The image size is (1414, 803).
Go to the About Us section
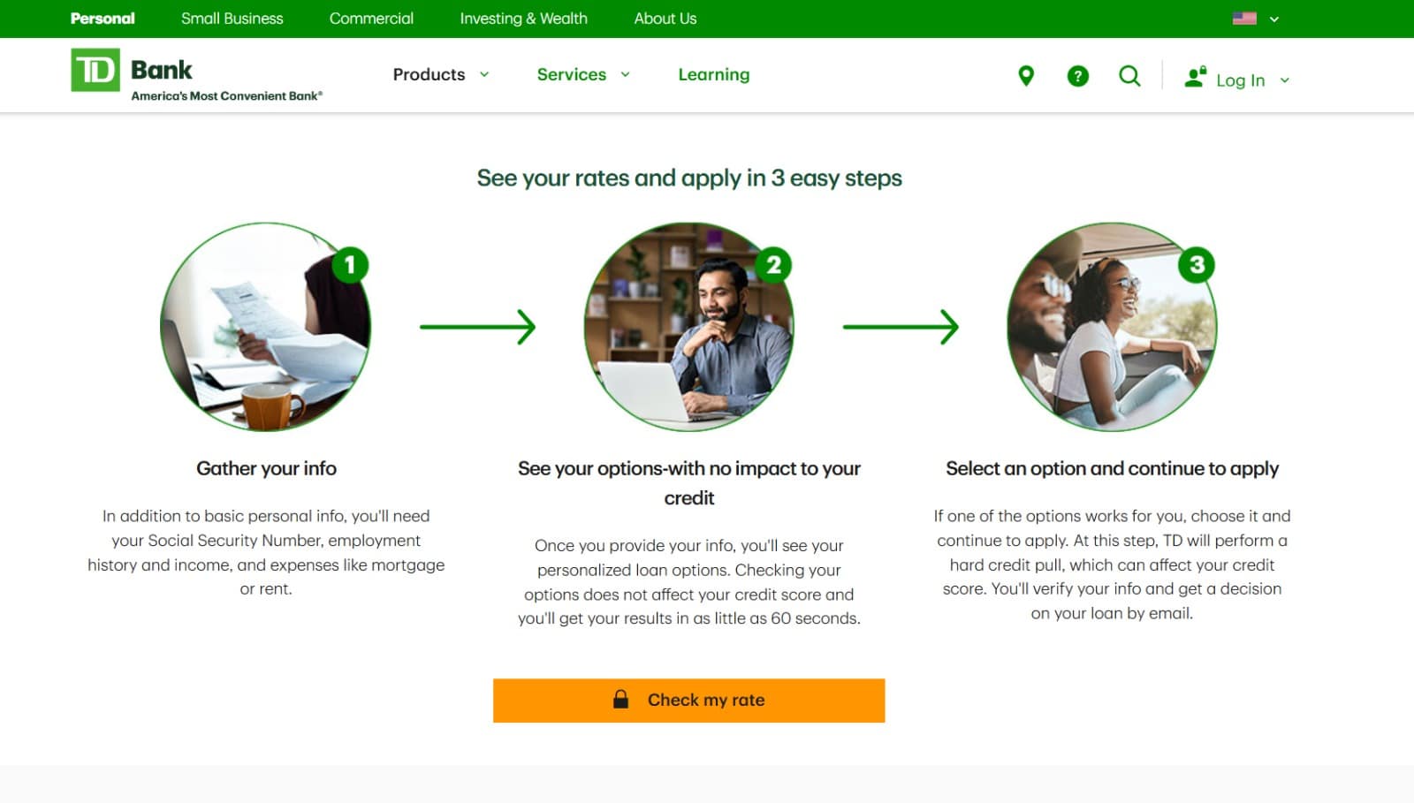click(x=665, y=18)
